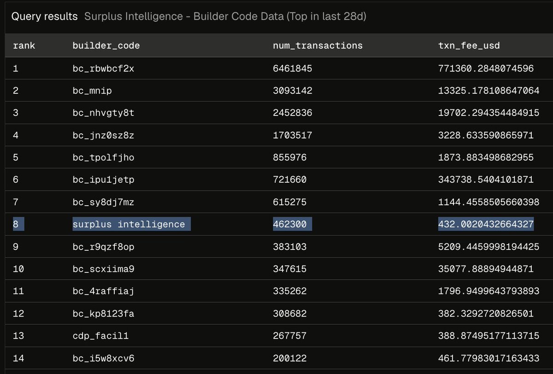Select builder code bc_tpolfjho

click(103, 157)
